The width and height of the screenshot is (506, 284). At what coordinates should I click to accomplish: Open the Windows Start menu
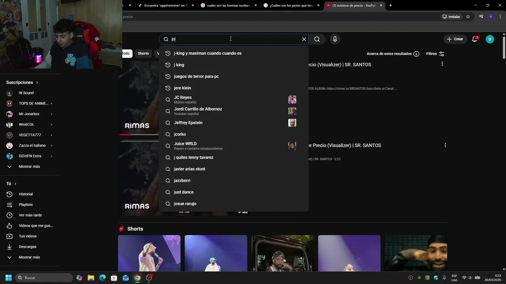click(x=8, y=278)
